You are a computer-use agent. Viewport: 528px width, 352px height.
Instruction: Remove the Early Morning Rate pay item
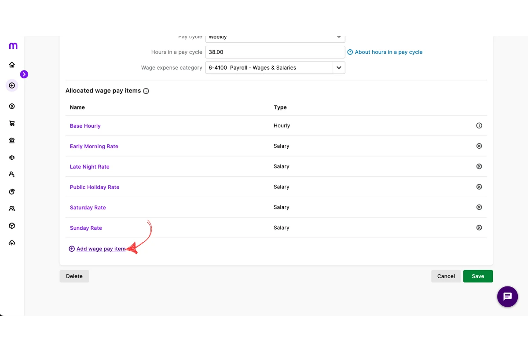pos(479,146)
